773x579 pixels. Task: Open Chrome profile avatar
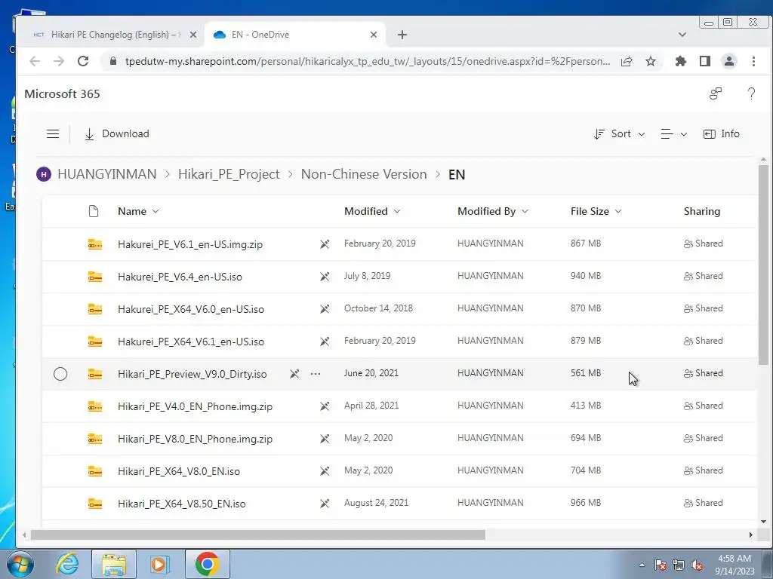(729, 61)
